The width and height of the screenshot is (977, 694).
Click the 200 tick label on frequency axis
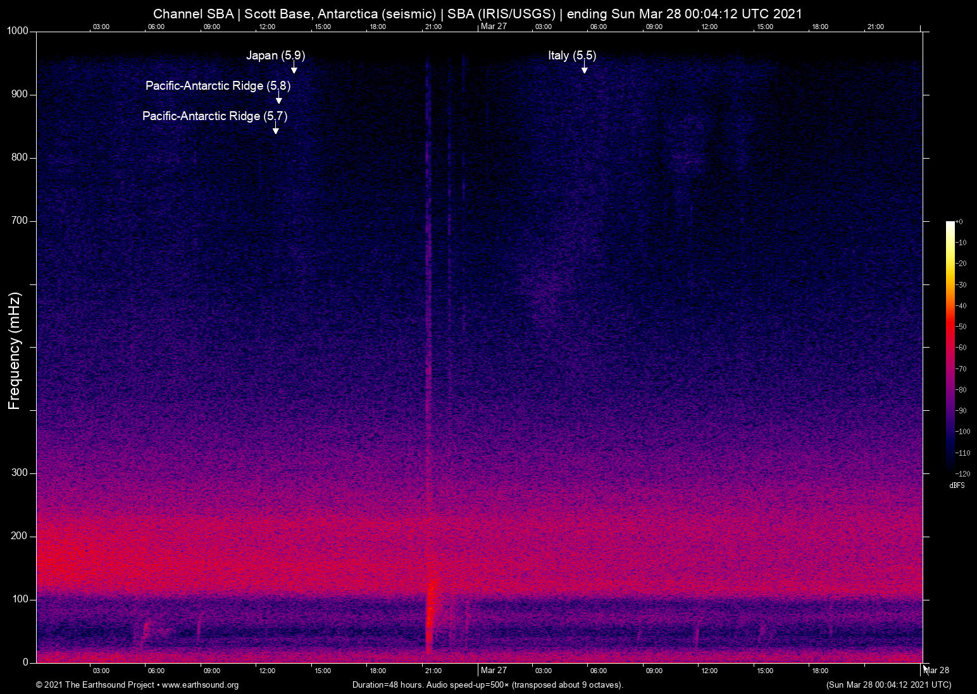pyautogui.click(x=20, y=536)
